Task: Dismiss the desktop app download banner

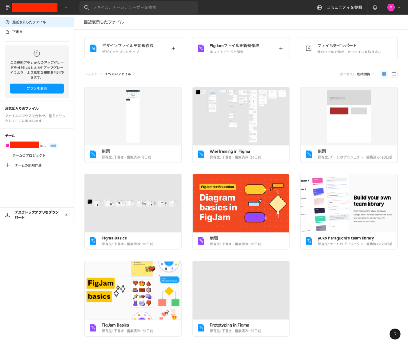Action: coord(66,215)
